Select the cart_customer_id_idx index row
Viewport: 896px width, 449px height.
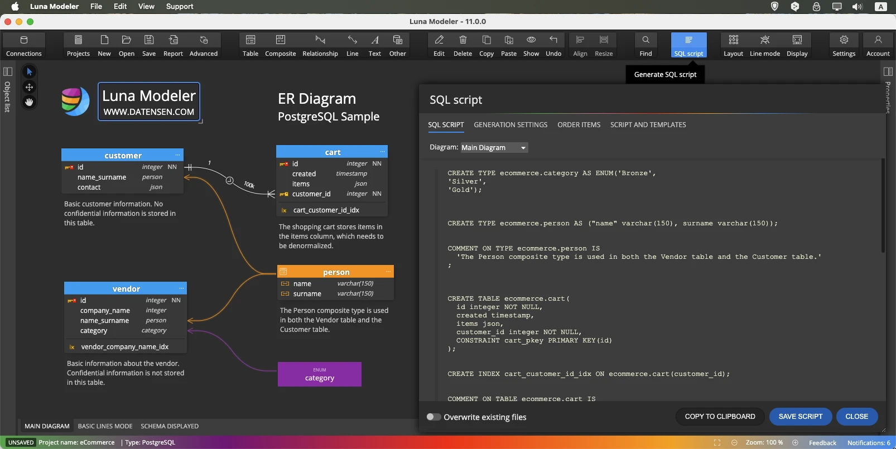332,210
